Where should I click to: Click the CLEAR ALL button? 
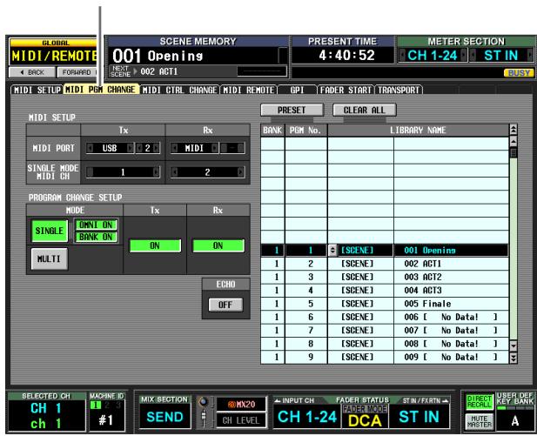pyautogui.click(x=365, y=110)
